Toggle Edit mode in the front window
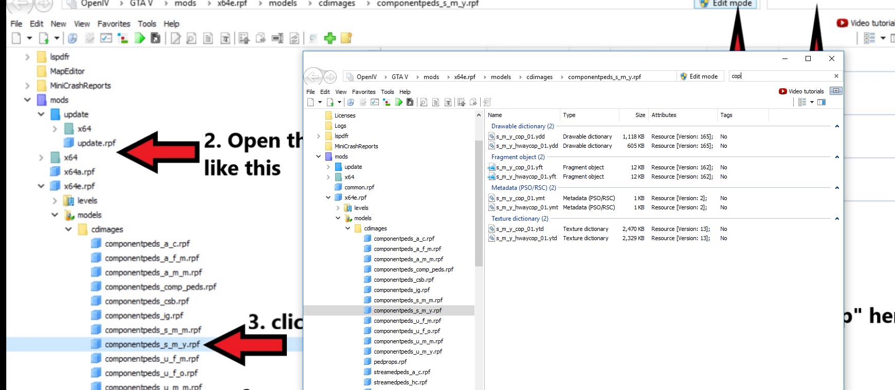 pos(699,76)
